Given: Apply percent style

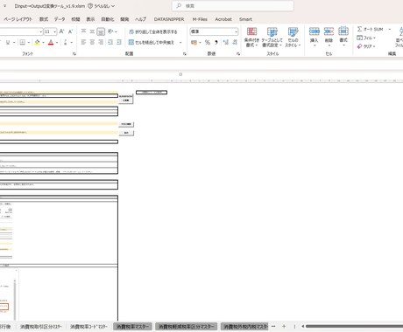Looking at the screenshot, I should pos(208,43).
